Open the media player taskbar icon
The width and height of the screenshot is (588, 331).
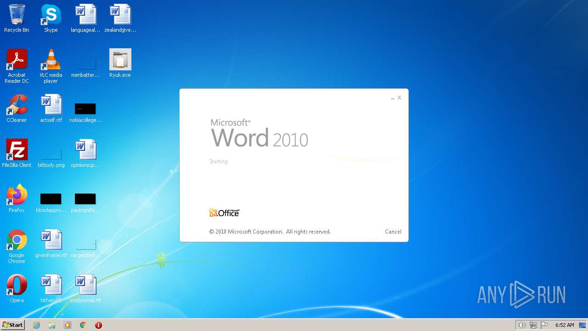point(68,325)
